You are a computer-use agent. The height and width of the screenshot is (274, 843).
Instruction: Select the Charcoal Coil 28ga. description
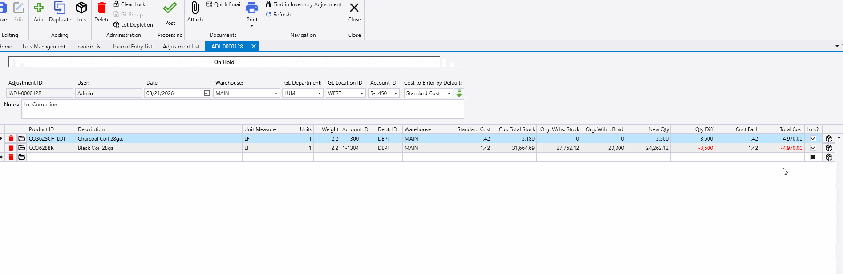[x=159, y=139]
